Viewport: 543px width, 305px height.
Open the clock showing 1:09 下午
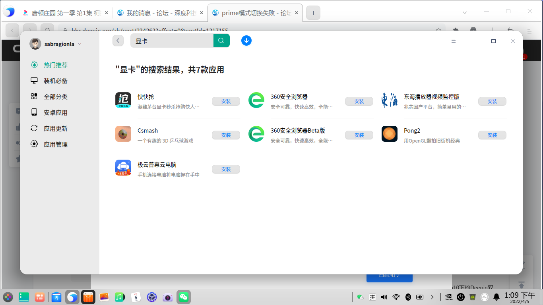coord(520,297)
